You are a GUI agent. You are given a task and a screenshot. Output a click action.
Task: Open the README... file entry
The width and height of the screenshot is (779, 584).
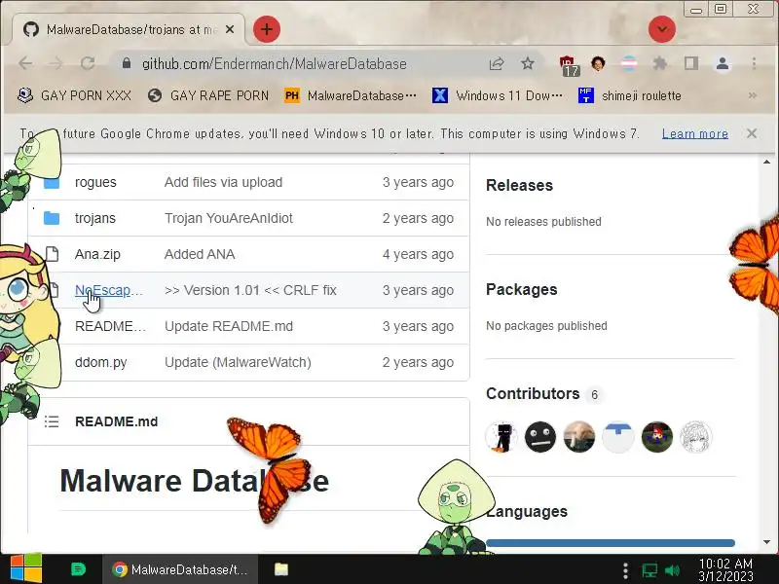point(110,326)
